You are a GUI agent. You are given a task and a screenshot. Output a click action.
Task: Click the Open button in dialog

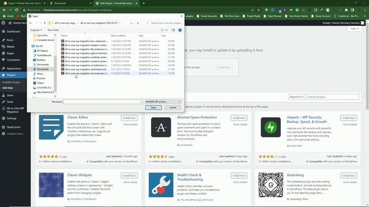153,108
